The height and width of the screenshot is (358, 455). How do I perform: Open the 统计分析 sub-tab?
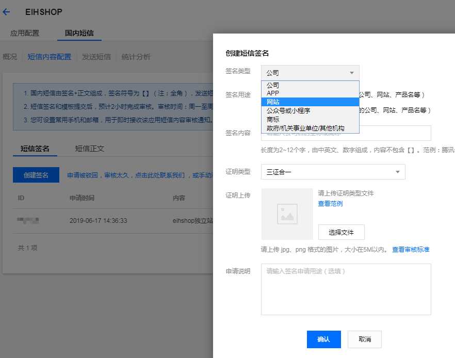[136, 57]
